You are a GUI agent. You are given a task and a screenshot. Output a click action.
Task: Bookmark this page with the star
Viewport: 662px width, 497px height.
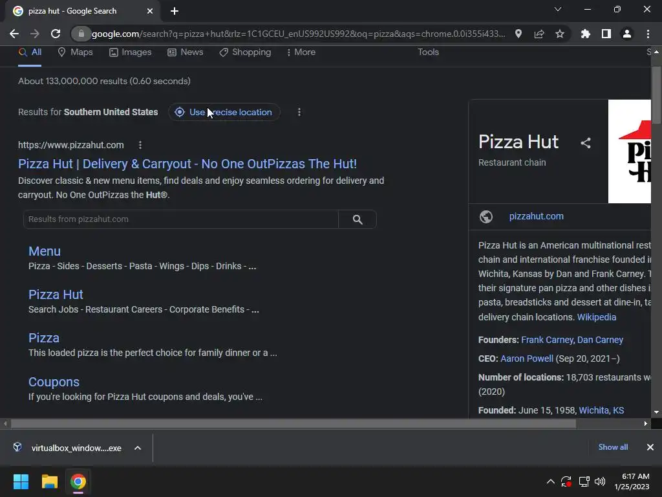[x=560, y=34]
